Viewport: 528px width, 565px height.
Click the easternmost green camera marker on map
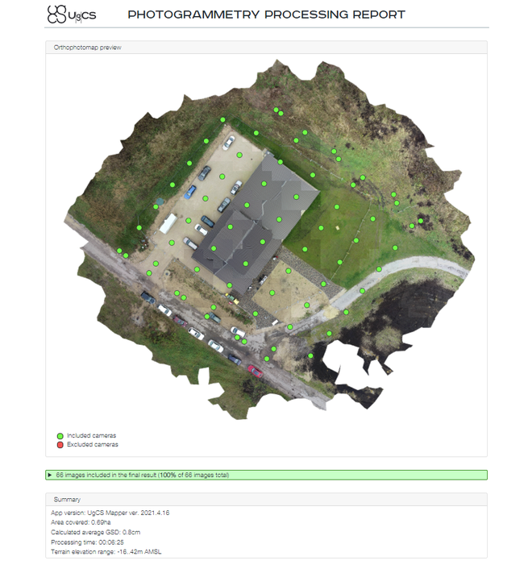(x=421, y=221)
